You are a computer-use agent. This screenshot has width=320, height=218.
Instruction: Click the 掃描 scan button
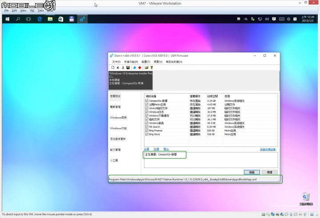[252, 172]
